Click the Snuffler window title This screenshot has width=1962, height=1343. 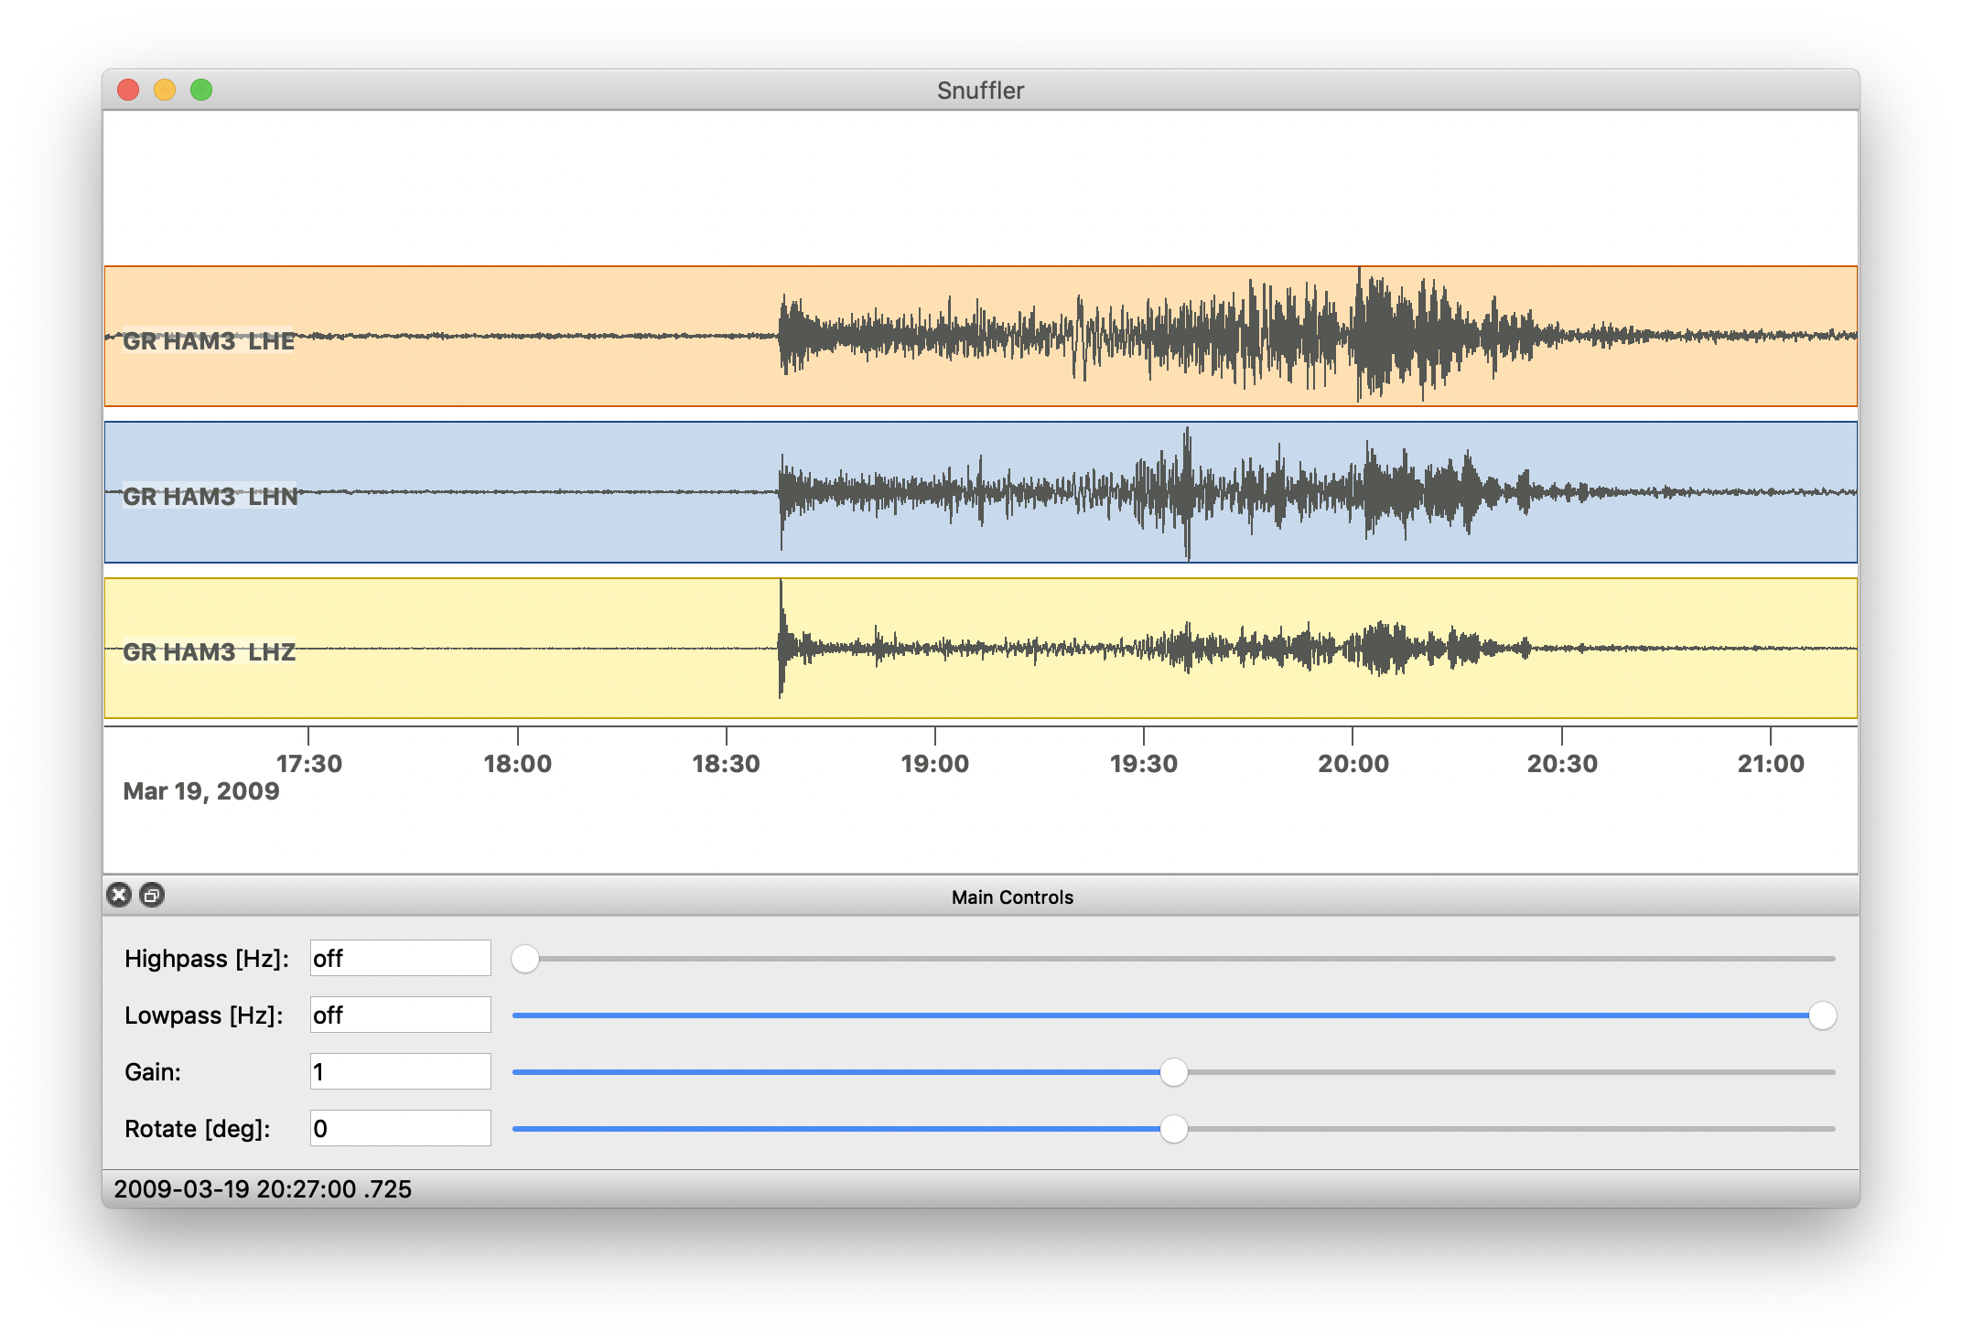click(980, 91)
